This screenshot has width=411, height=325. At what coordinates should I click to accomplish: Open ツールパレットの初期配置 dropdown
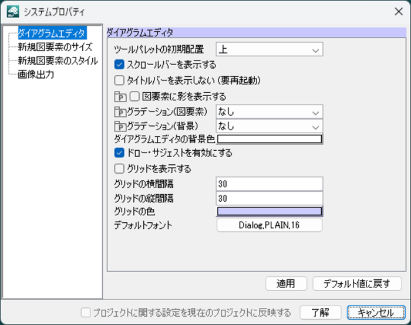(269, 50)
